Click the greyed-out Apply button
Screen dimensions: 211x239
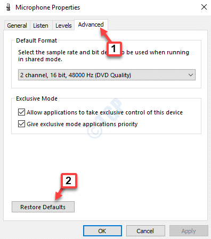[x=189, y=231]
